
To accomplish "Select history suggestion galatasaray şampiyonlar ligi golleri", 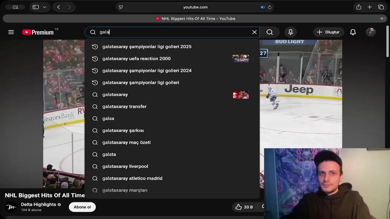I will click(x=172, y=82).
